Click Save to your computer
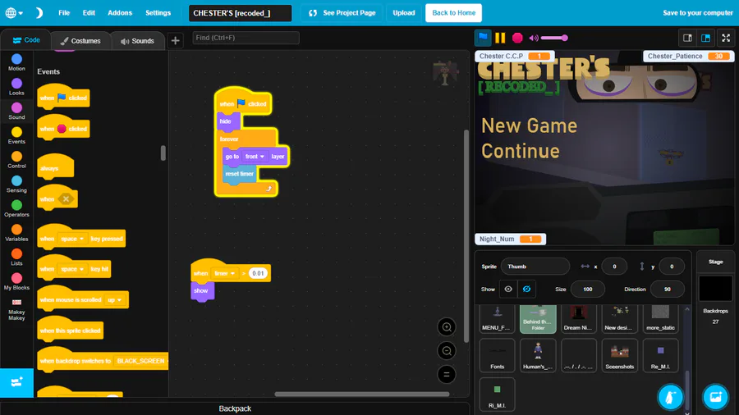739x415 pixels. 697,12
